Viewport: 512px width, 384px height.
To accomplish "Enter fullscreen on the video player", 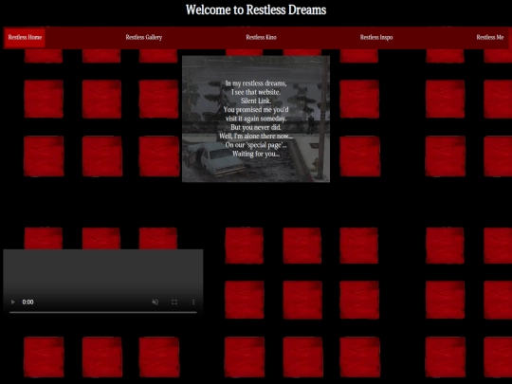I will tap(174, 302).
